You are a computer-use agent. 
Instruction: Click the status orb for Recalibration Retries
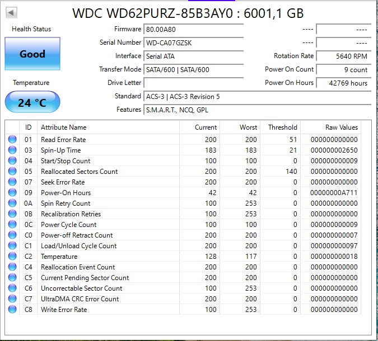(12, 214)
